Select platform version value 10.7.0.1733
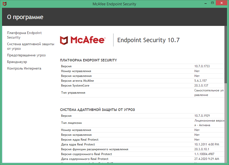The width and height of the screenshot is (229, 165). (202, 66)
